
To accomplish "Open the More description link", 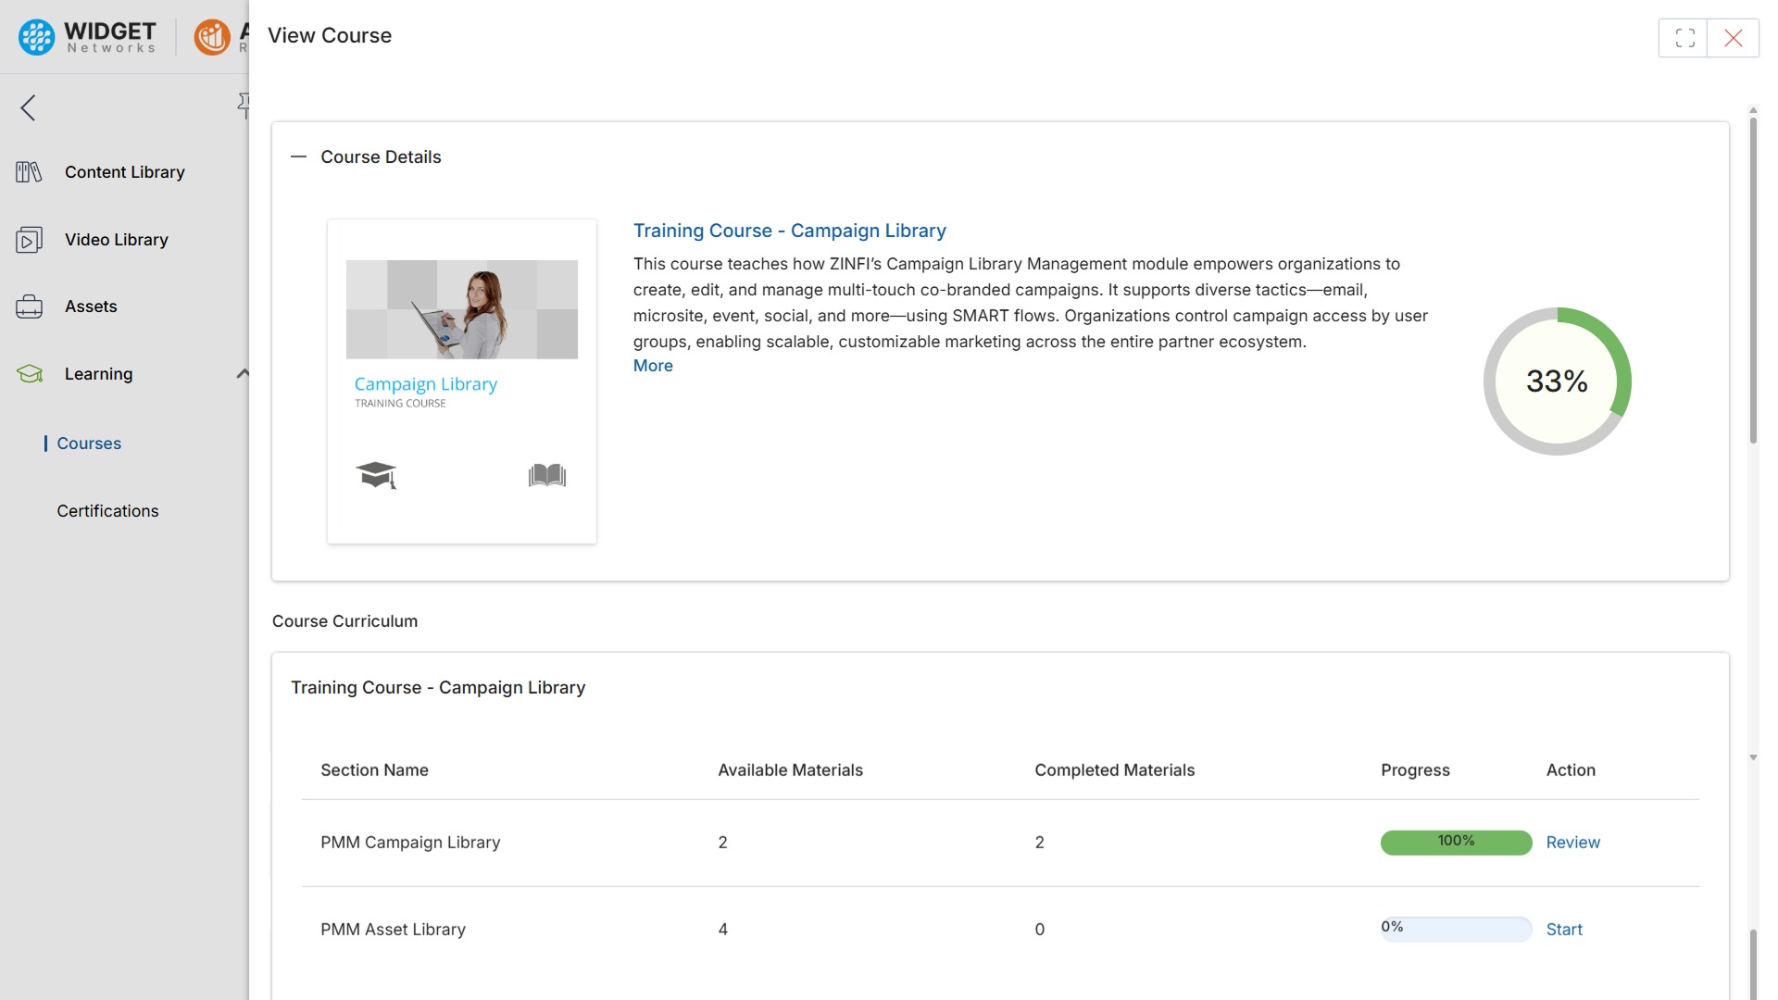I will click(x=653, y=366).
